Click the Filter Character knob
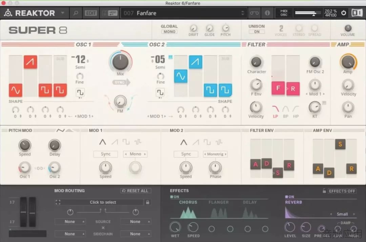This screenshot has height=242, width=366. pos(256,62)
